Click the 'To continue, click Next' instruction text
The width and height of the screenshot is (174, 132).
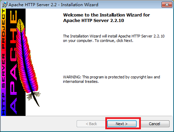pyautogui.click(x=114, y=41)
